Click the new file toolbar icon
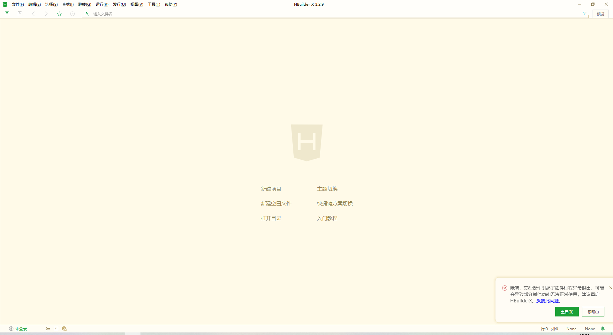The image size is (613, 335). (7, 14)
